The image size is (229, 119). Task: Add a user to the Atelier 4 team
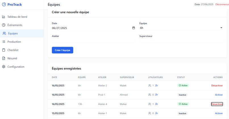[x=157, y=104]
